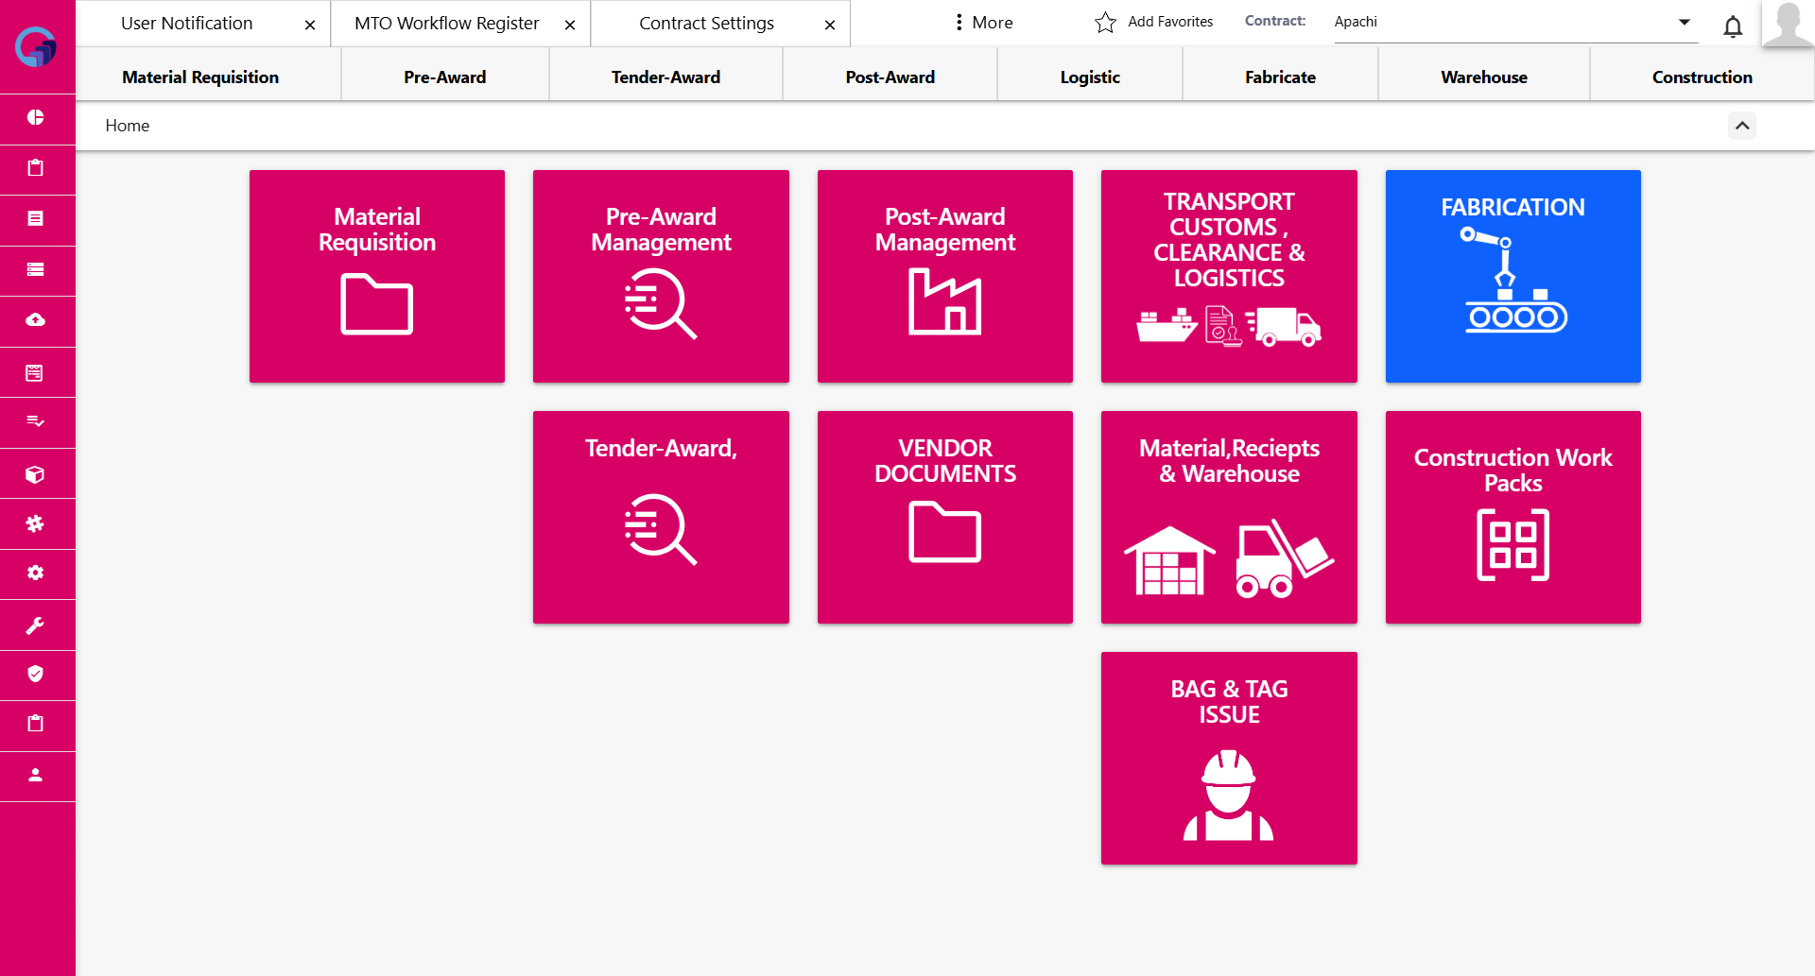Open the 3D box sidebar icon
This screenshot has width=1815, height=976.
tap(36, 474)
